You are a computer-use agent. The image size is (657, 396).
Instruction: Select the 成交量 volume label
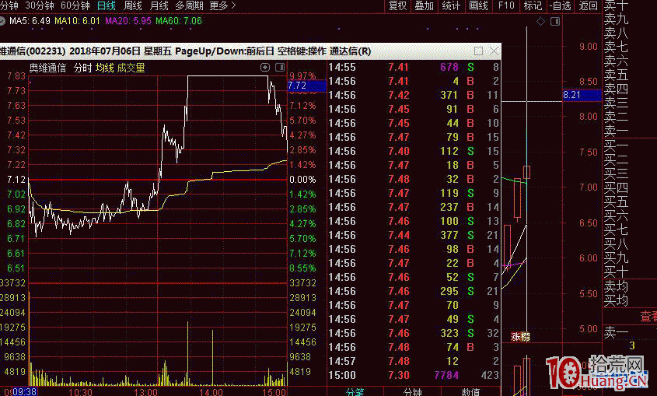coord(131,68)
